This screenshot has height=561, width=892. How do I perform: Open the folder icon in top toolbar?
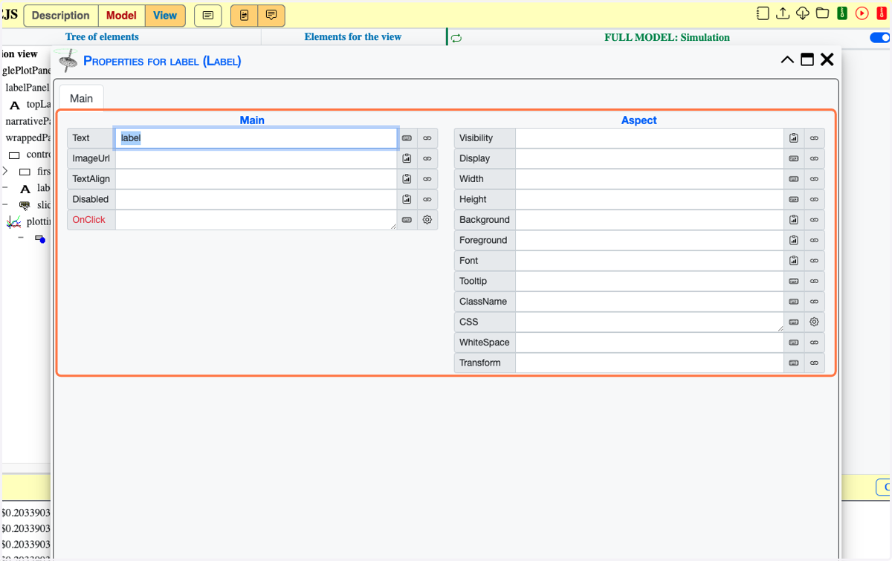(822, 13)
